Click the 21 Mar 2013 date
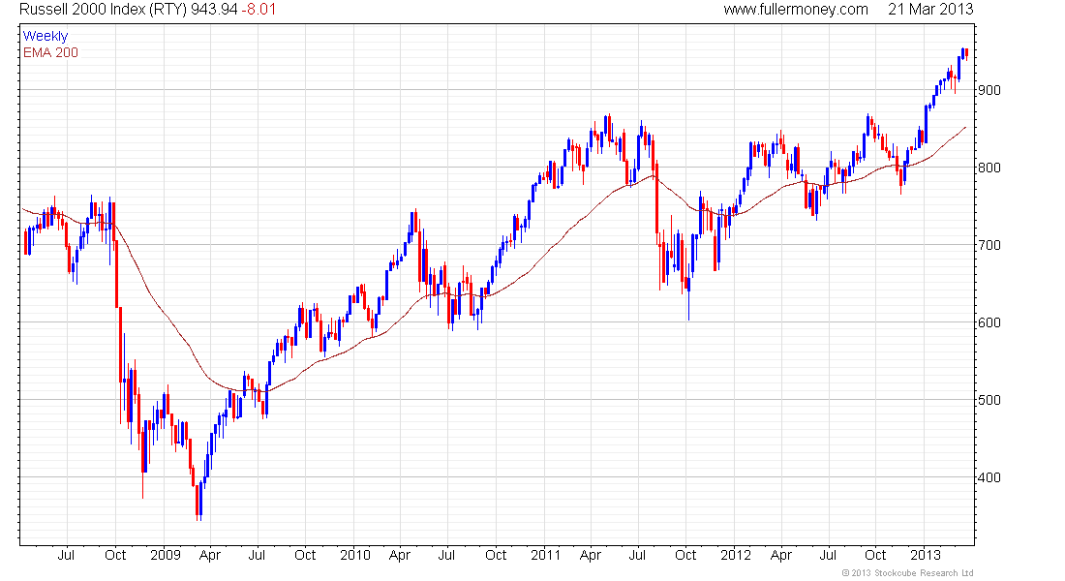Viewport: 1065px width, 581px height. coord(930,10)
